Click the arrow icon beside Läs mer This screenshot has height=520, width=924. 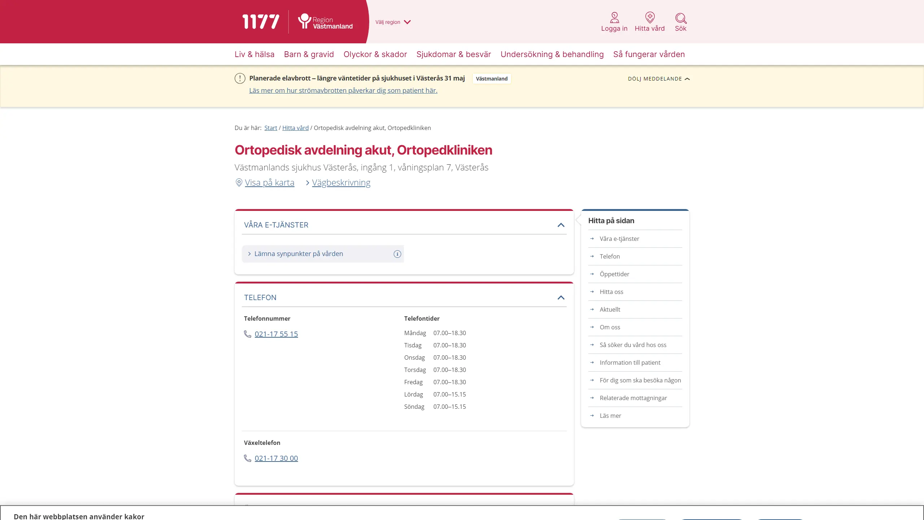592,416
